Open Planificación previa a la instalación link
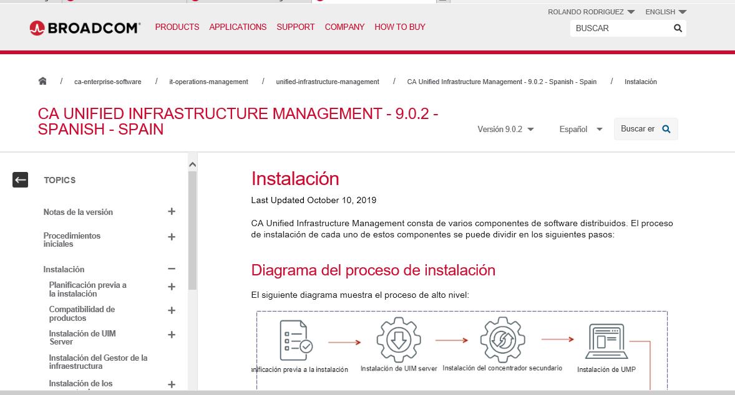This screenshot has height=395, width=735. pyautogui.click(x=87, y=289)
